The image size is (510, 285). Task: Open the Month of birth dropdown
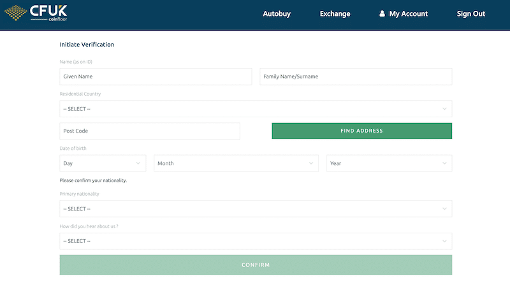click(x=236, y=163)
